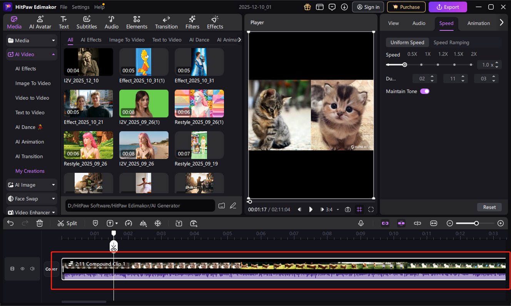Click the timeline zoom slider handle

[x=476, y=223]
